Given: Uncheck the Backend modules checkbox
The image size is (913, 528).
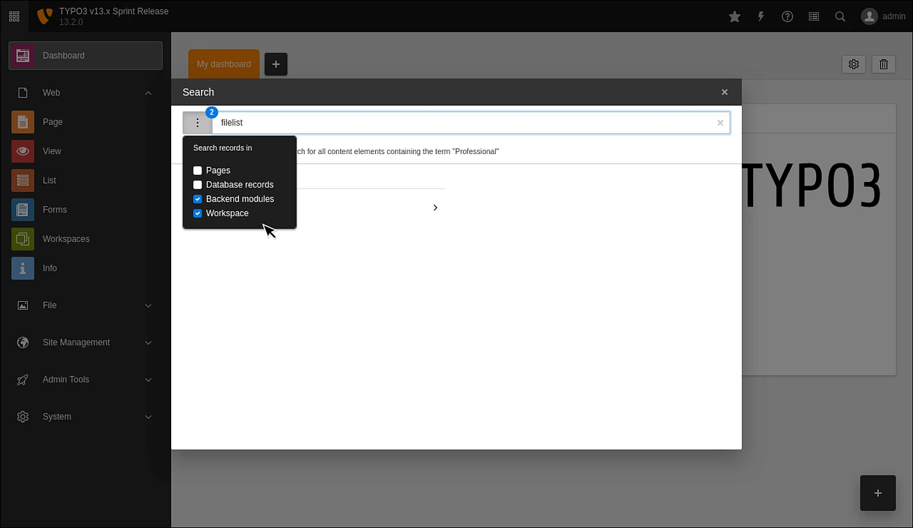Looking at the screenshot, I should (x=198, y=199).
